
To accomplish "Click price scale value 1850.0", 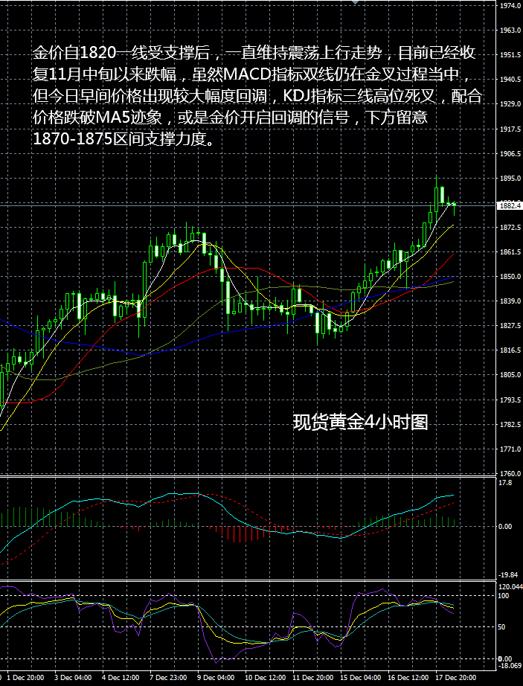I will 510,277.
